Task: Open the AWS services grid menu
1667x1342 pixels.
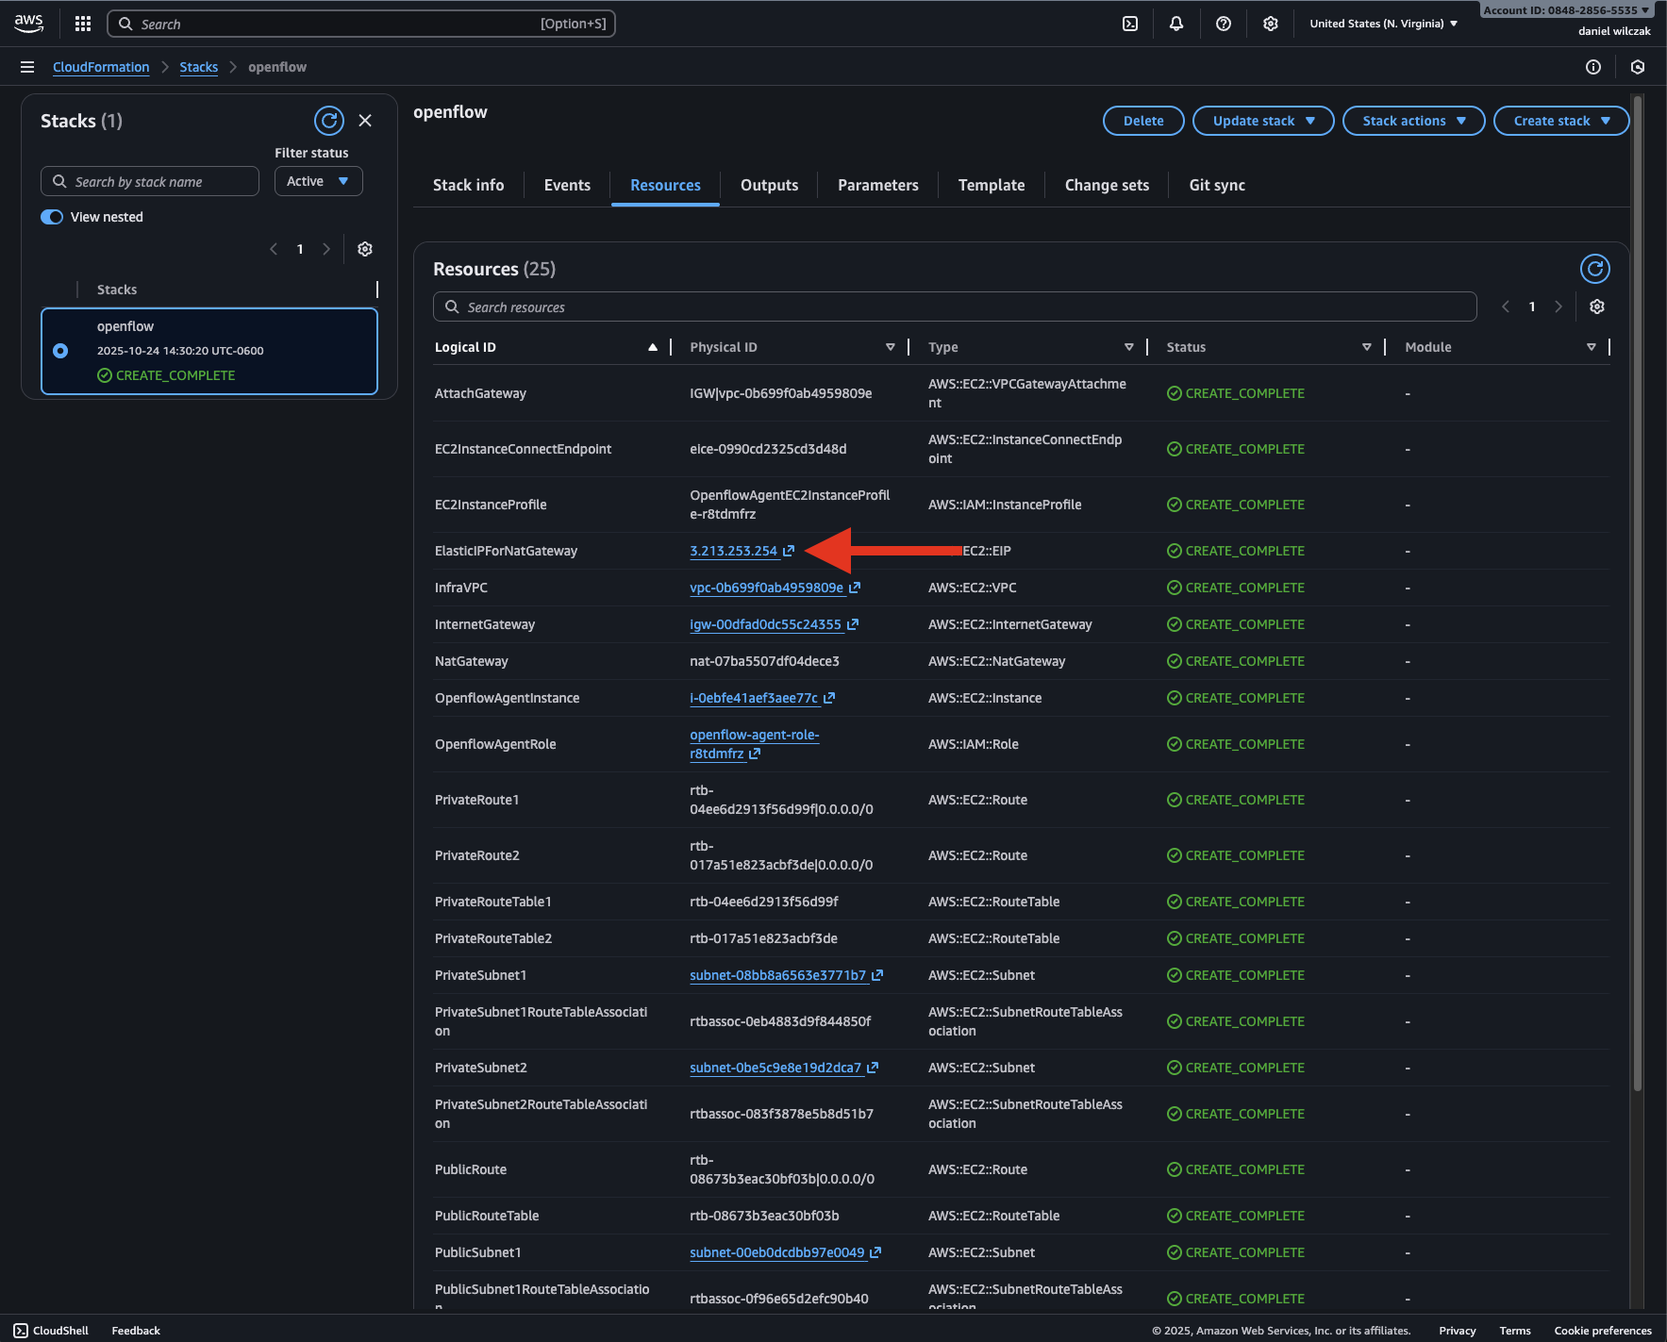Action: coord(83,24)
